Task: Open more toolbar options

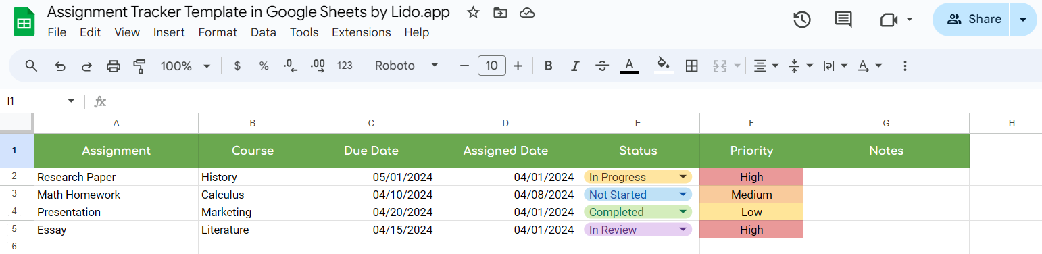Action: 905,66
